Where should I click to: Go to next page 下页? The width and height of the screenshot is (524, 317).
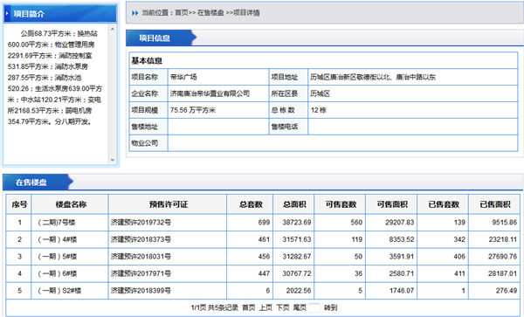pos(283,307)
